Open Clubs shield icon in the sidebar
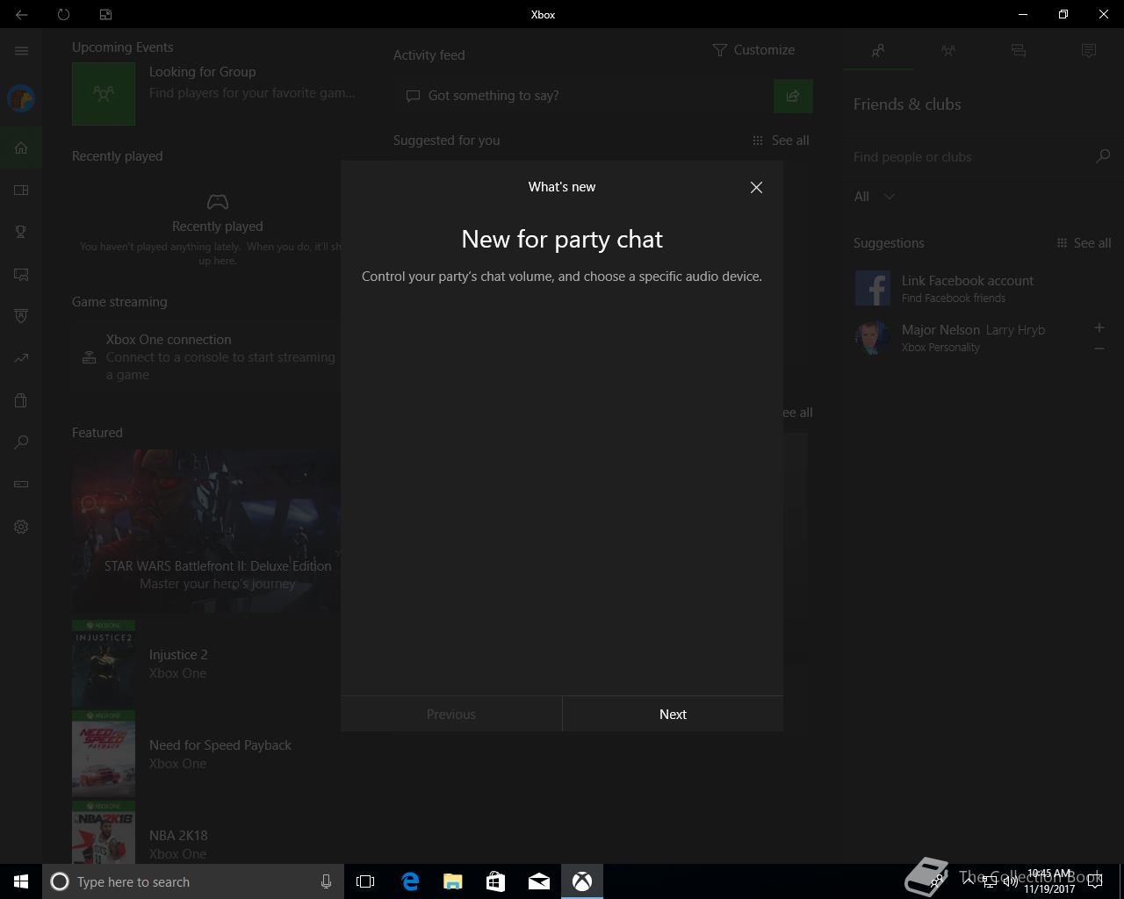 tap(21, 316)
